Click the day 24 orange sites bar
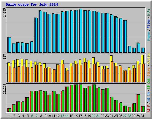The image size is (152, 119). coord(112,72)
